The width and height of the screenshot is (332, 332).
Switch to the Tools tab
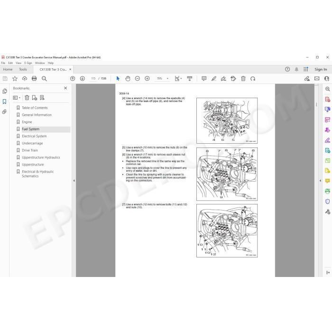click(x=23, y=69)
